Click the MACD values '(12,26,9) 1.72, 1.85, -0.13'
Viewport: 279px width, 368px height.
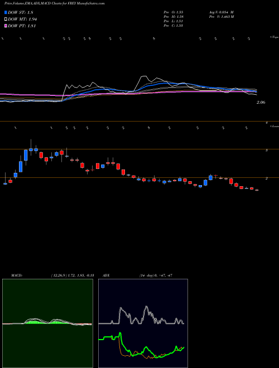(73, 275)
